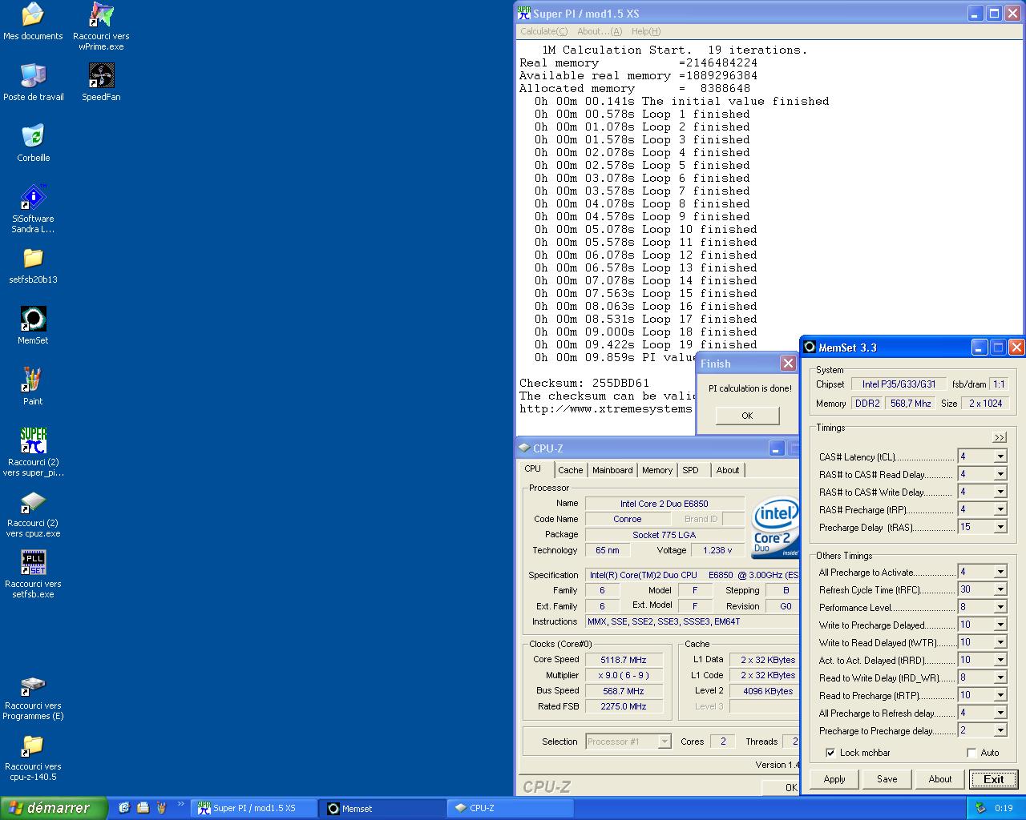Click third quick launch icon in taskbar
The image size is (1026, 820).
[161, 808]
